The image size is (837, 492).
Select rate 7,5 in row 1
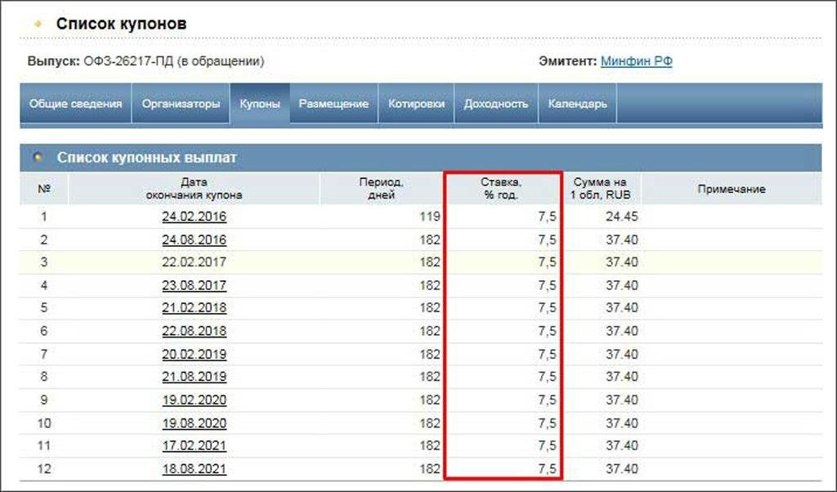[x=547, y=217]
